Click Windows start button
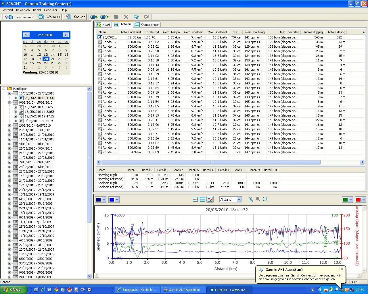Screen dimensions: 368x294 tap(14, 290)
